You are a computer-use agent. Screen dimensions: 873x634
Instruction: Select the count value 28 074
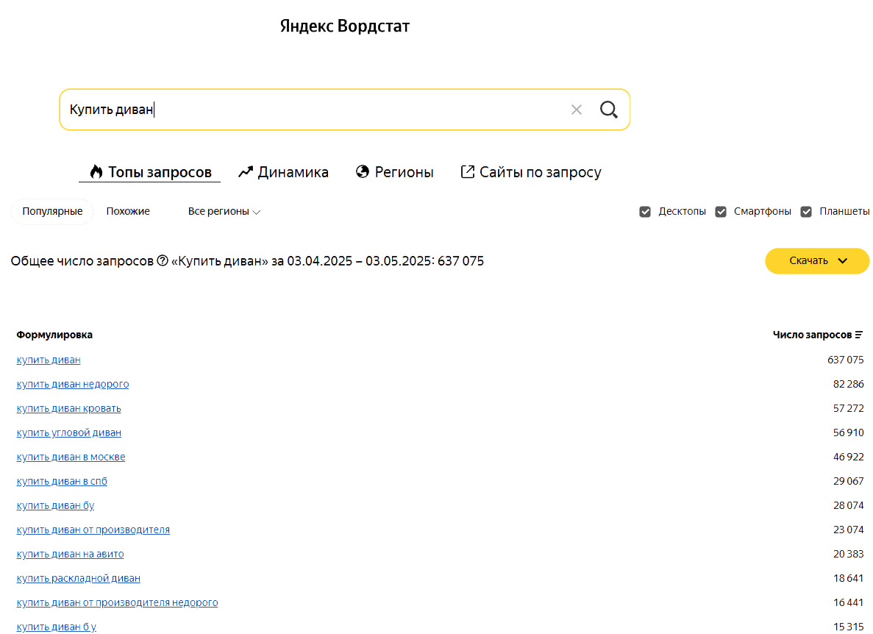[x=849, y=505]
